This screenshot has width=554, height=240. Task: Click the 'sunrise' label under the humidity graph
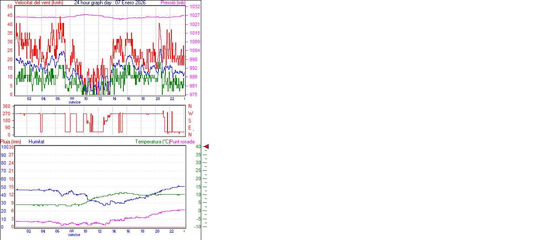pyautogui.click(x=74, y=235)
